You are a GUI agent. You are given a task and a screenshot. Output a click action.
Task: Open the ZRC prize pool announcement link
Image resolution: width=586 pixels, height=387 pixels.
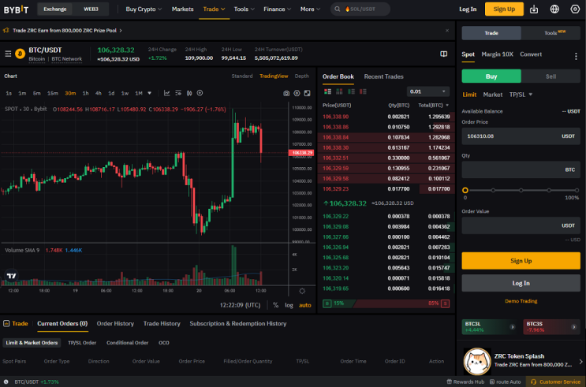click(67, 31)
